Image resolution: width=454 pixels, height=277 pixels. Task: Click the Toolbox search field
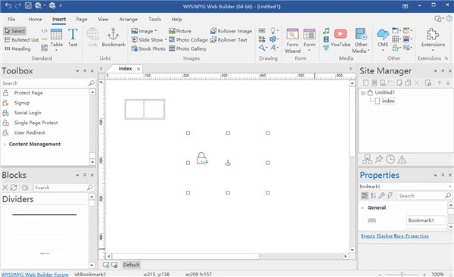click(45, 83)
